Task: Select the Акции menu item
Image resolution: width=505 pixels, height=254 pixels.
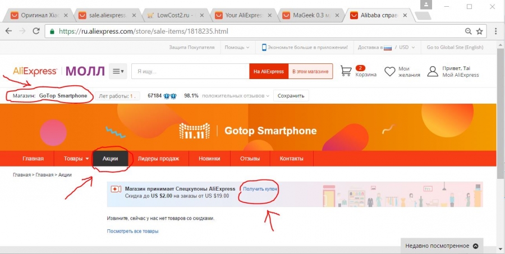Action: tap(111, 158)
